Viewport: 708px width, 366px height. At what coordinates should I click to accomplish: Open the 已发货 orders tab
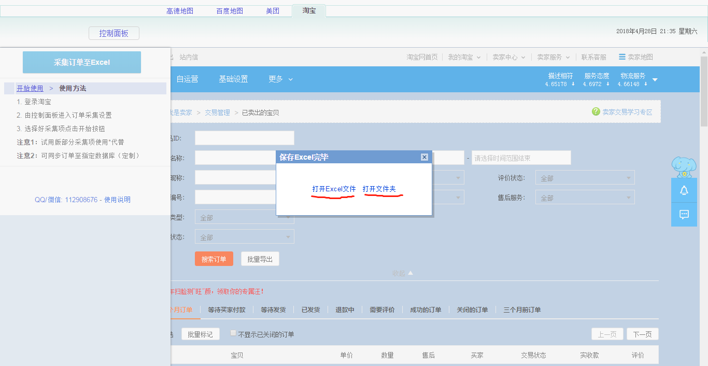[x=310, y=310]
